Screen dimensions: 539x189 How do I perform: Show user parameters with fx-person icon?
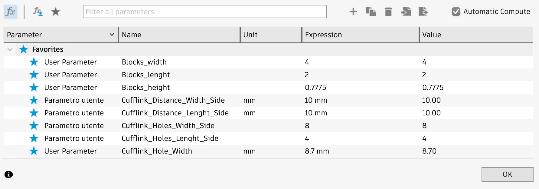click(38, 12)
